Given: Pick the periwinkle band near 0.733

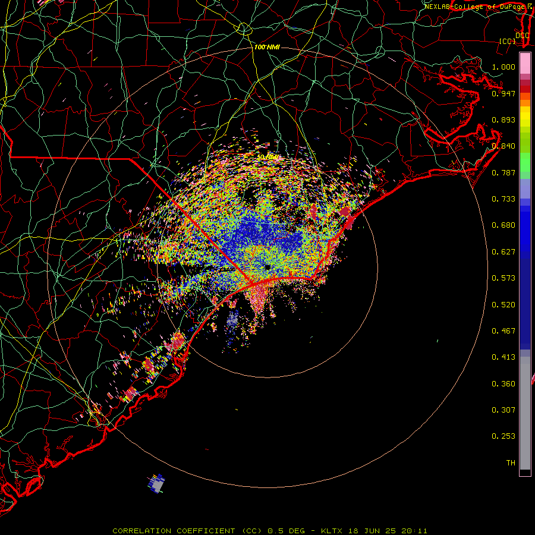Looking at the screenshot, I should (x=525, y=188).
